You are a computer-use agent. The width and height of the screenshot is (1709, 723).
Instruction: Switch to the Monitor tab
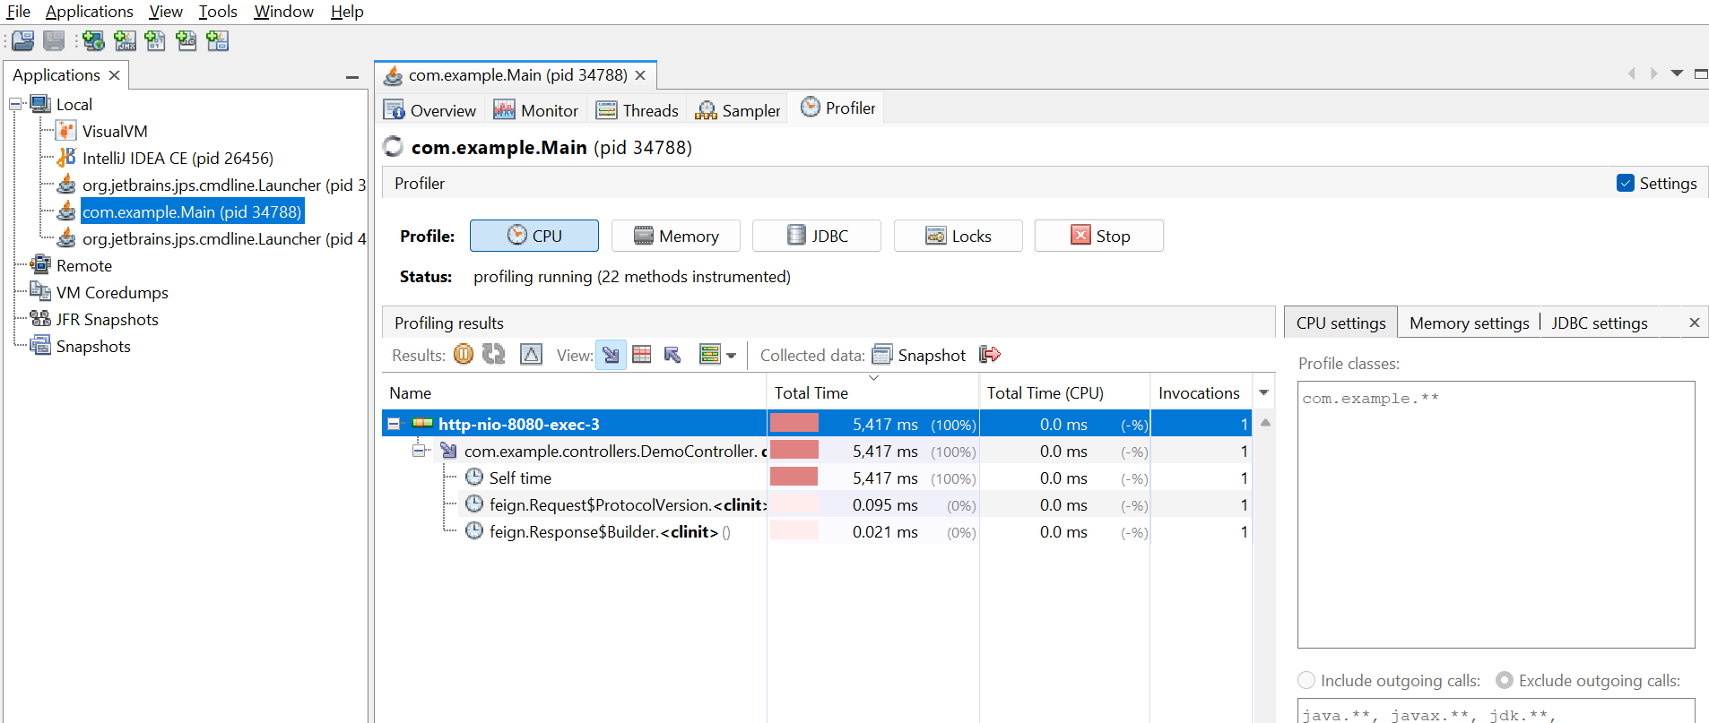(x=536, y=110)
